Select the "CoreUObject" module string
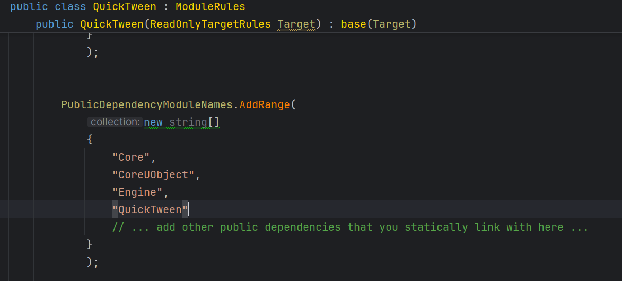 (x=153, y=175)
